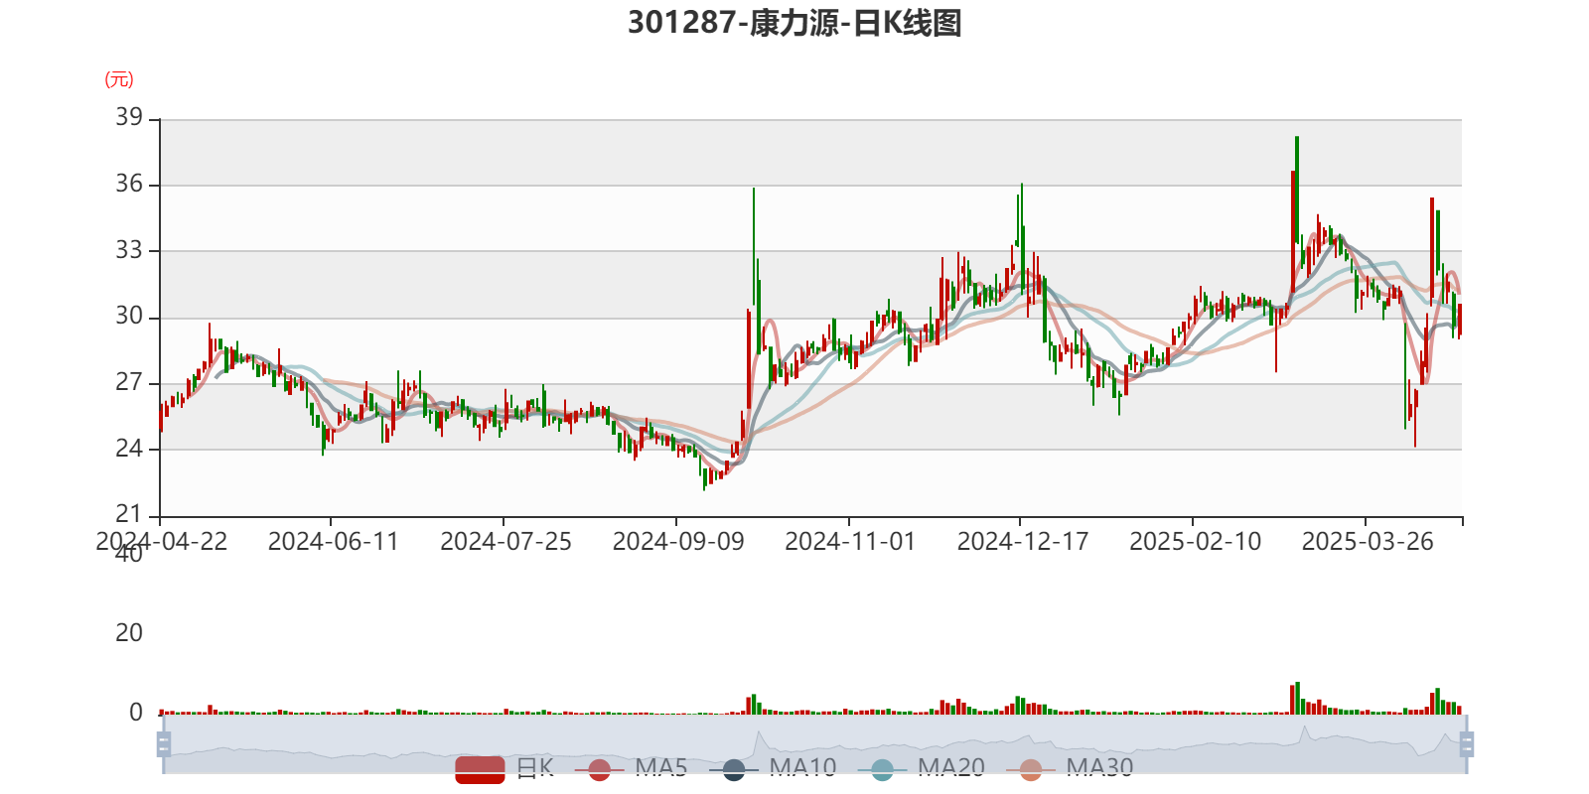Click the 2024-09-09 date label
1589x794 pixels.
coord(678,542)
